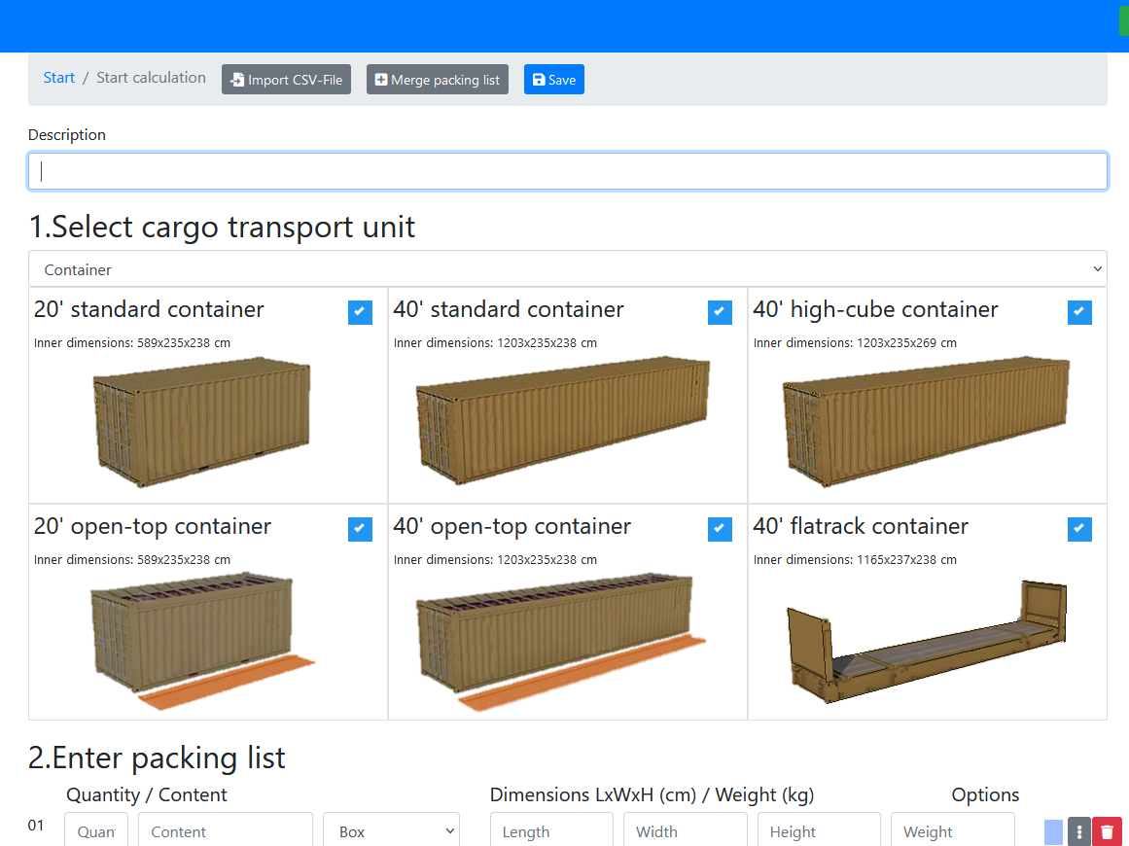Focus the Quantity field in row 01
Viewport: 1129px width, 846px height.
tap(95, 831)
